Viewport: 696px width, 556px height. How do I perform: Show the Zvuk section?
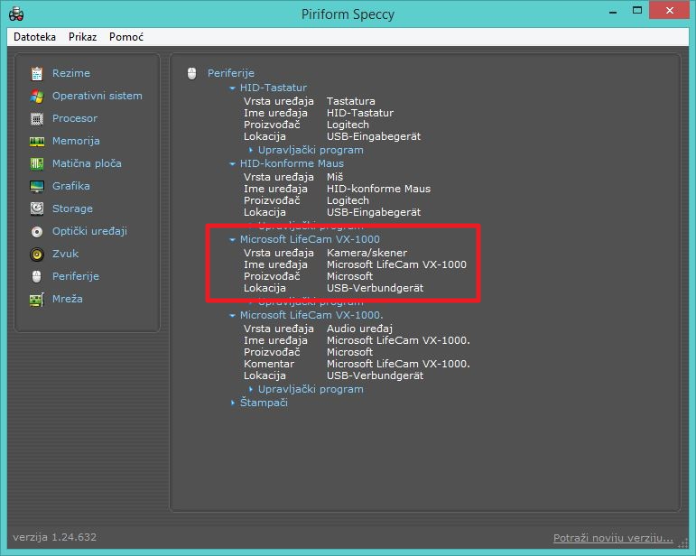65,254
